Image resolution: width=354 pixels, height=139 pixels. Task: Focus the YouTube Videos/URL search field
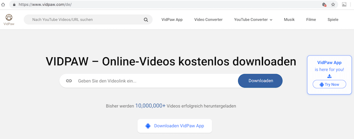(88, 20)
